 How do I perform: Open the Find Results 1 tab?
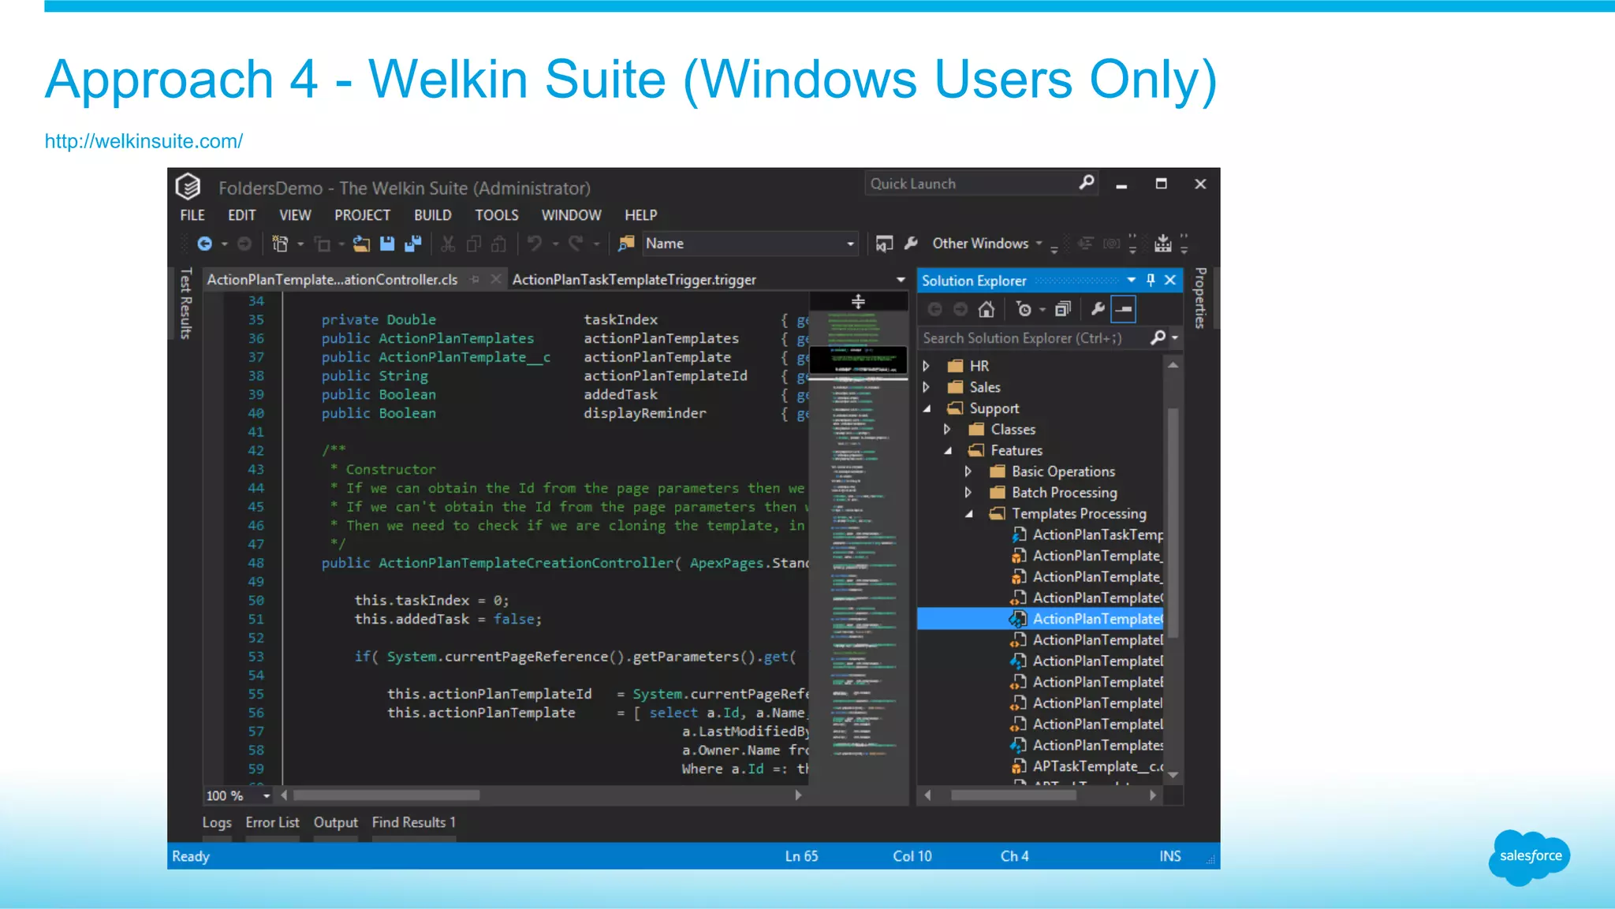click(414, 822)
